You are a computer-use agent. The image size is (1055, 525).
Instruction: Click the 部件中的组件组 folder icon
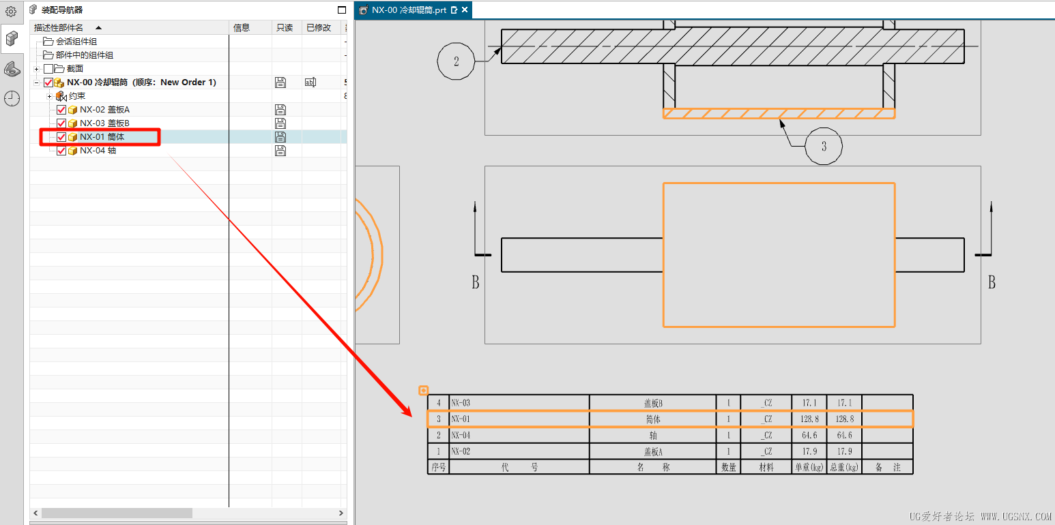(48, 55)
